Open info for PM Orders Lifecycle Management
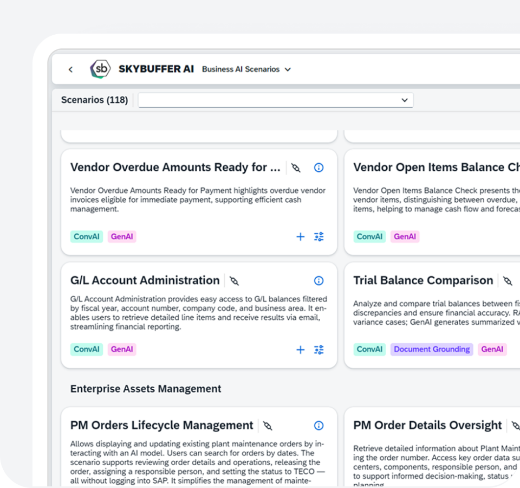The image size is (520, 488). point(318,426)
